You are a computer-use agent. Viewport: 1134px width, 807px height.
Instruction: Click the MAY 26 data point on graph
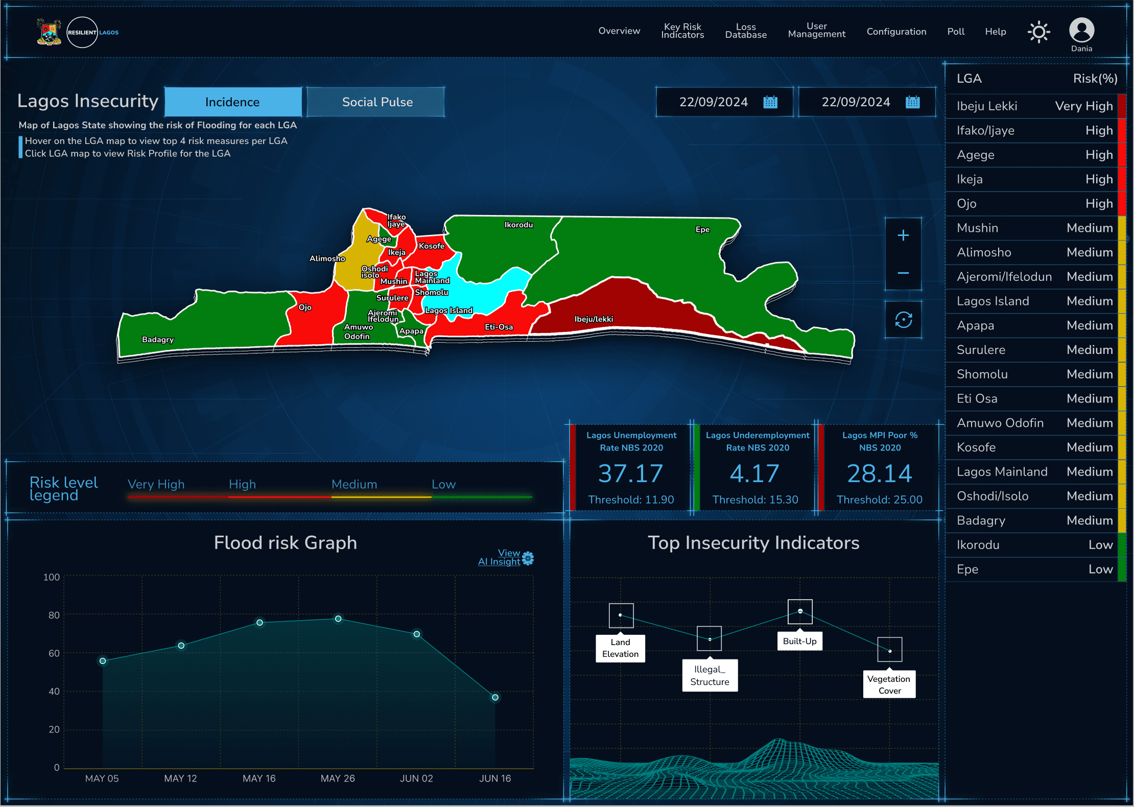338,619
